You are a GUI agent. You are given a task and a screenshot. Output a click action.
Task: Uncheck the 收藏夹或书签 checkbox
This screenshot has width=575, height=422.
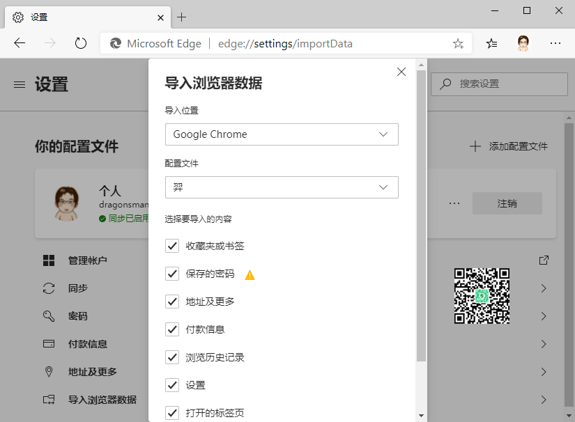(x=172, y=246)
